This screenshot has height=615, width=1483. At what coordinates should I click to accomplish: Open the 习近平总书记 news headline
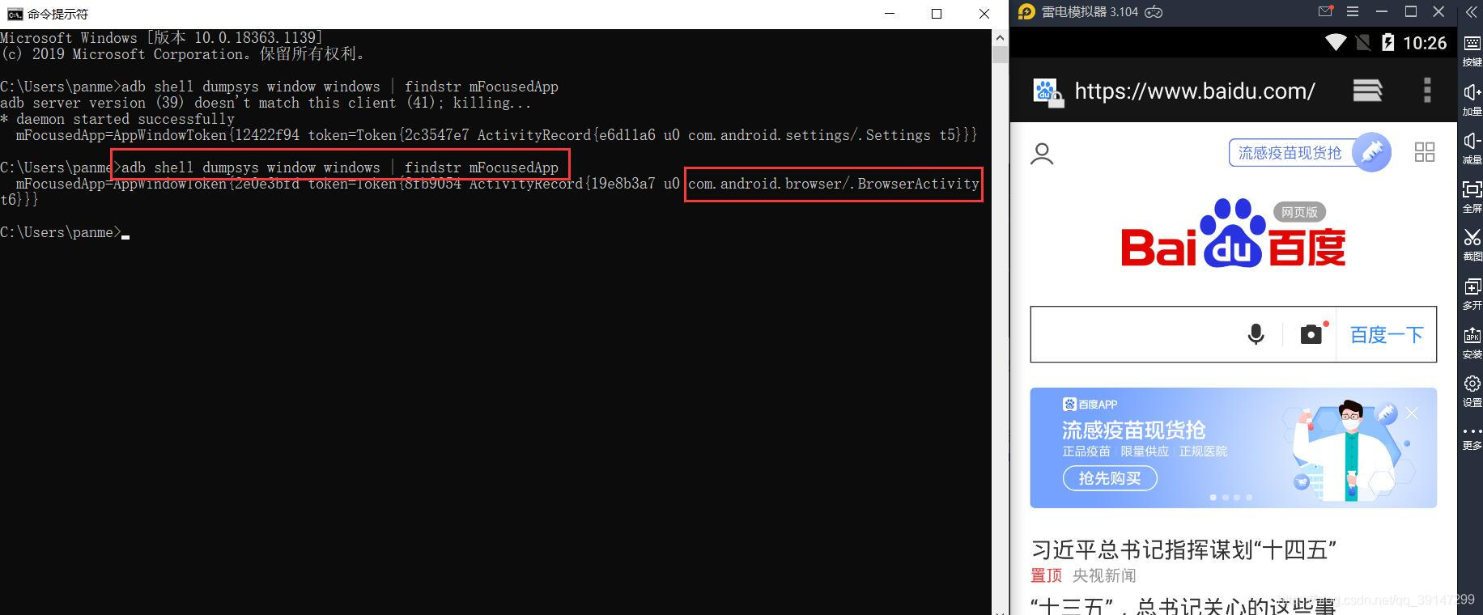tap(1183, 550)
